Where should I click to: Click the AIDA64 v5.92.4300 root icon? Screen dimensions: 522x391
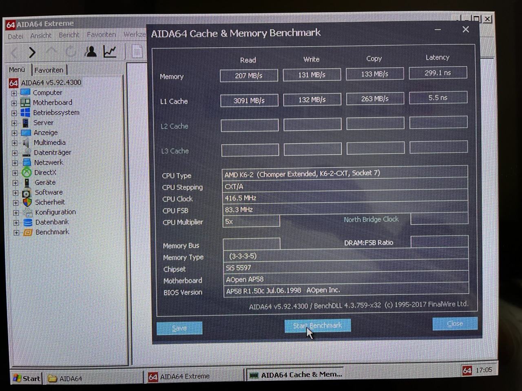click(x=13, y=83)
